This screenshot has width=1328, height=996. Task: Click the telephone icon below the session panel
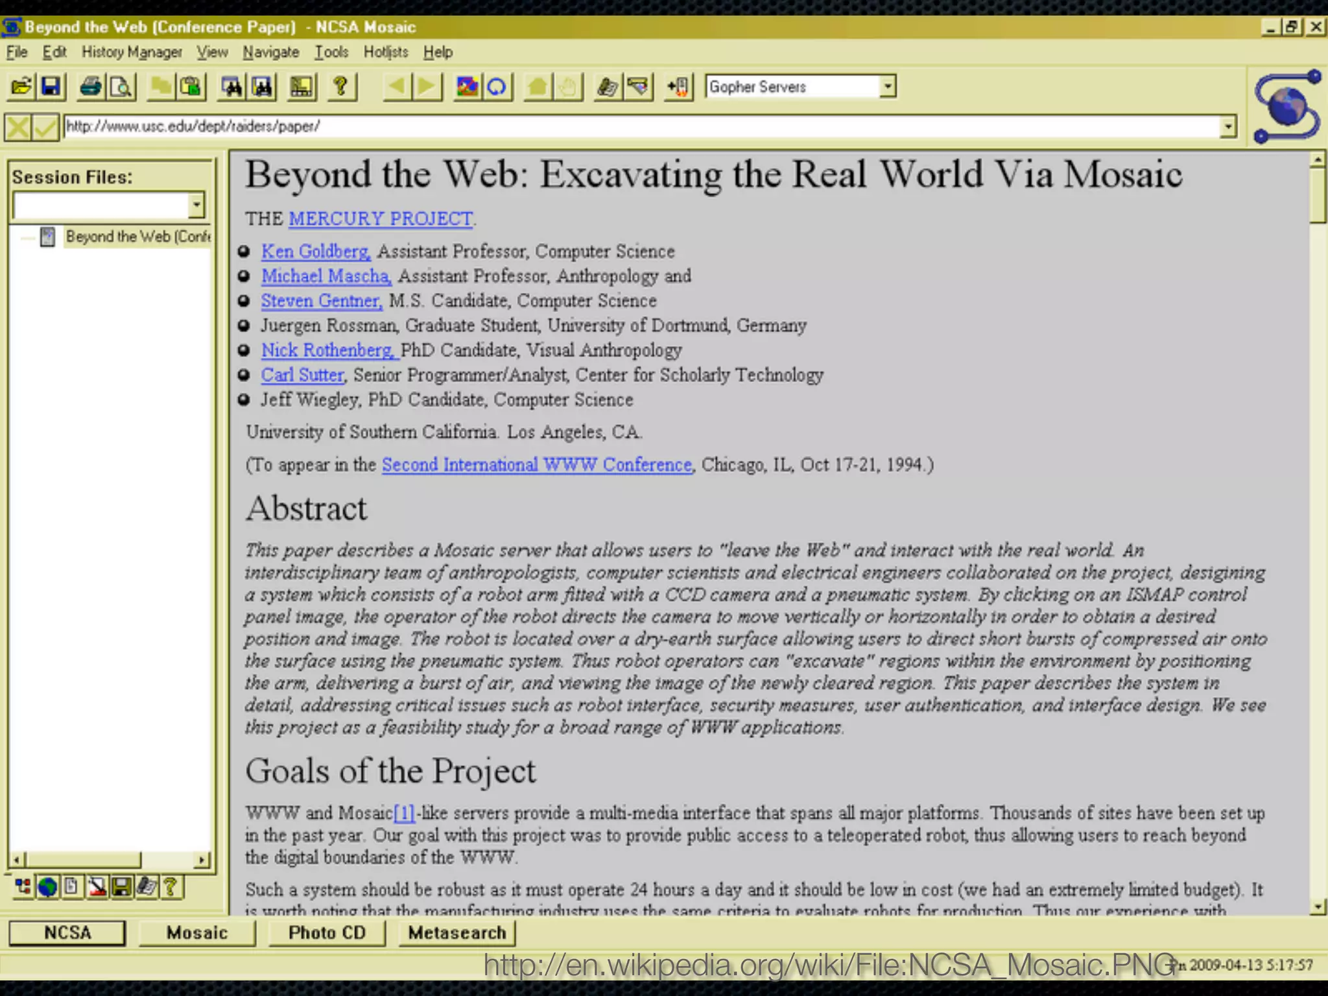click(x=147, y=886)
